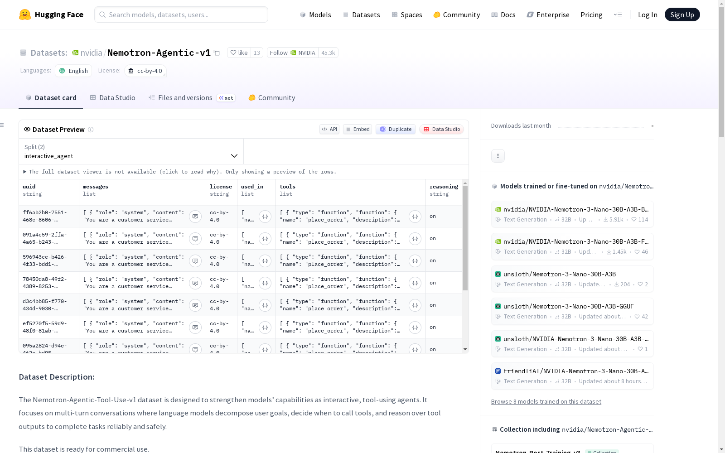Open used_in JSON viewer for row d3c4bb85-f770
The height and width of the screenshot is (453, 725).
[265, 305]
